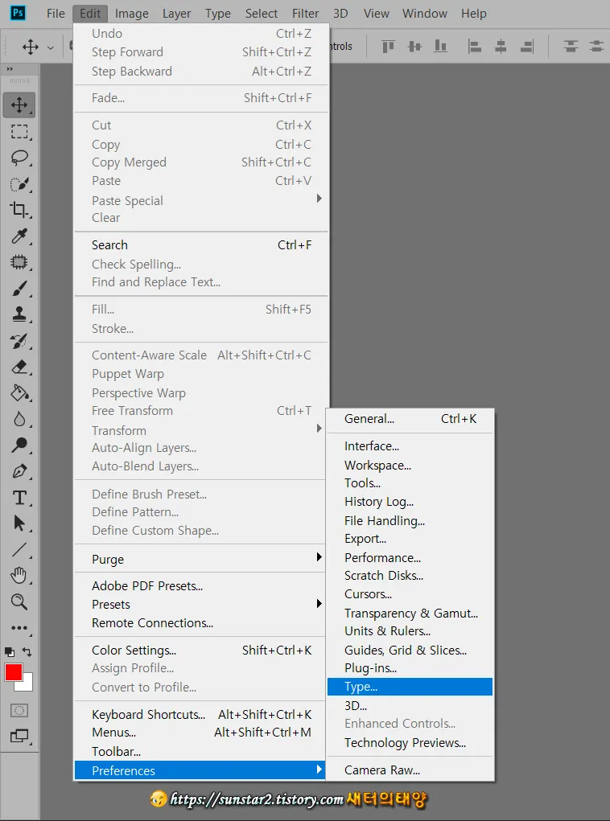
Task: Choose Search in Edit menu
Action: coord(202,245)
